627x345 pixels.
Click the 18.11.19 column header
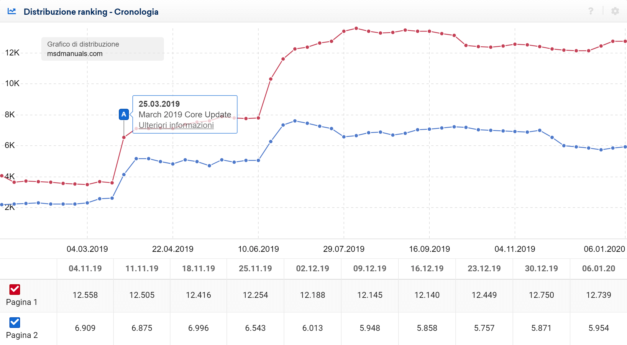click(x=198, y=268)
